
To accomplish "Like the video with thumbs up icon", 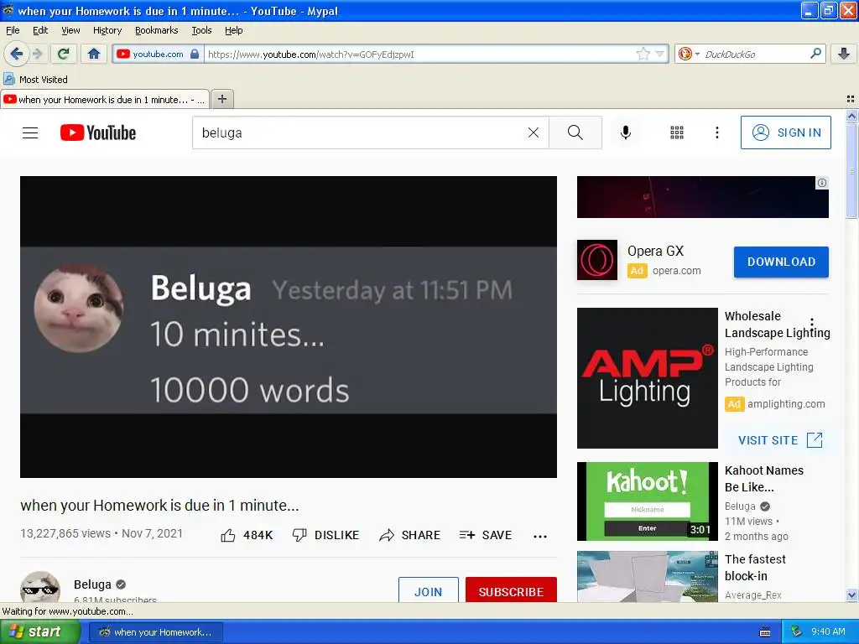I will coord(228,536).
